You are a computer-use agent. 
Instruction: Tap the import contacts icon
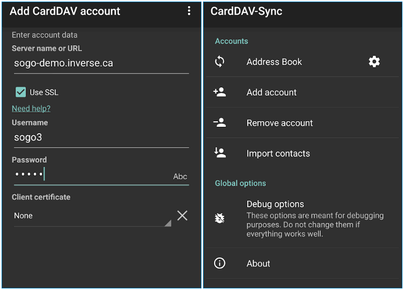coord(220,153)
